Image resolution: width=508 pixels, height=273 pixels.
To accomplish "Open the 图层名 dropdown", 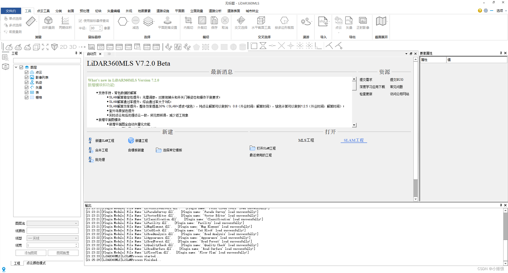I will [53, 223].
